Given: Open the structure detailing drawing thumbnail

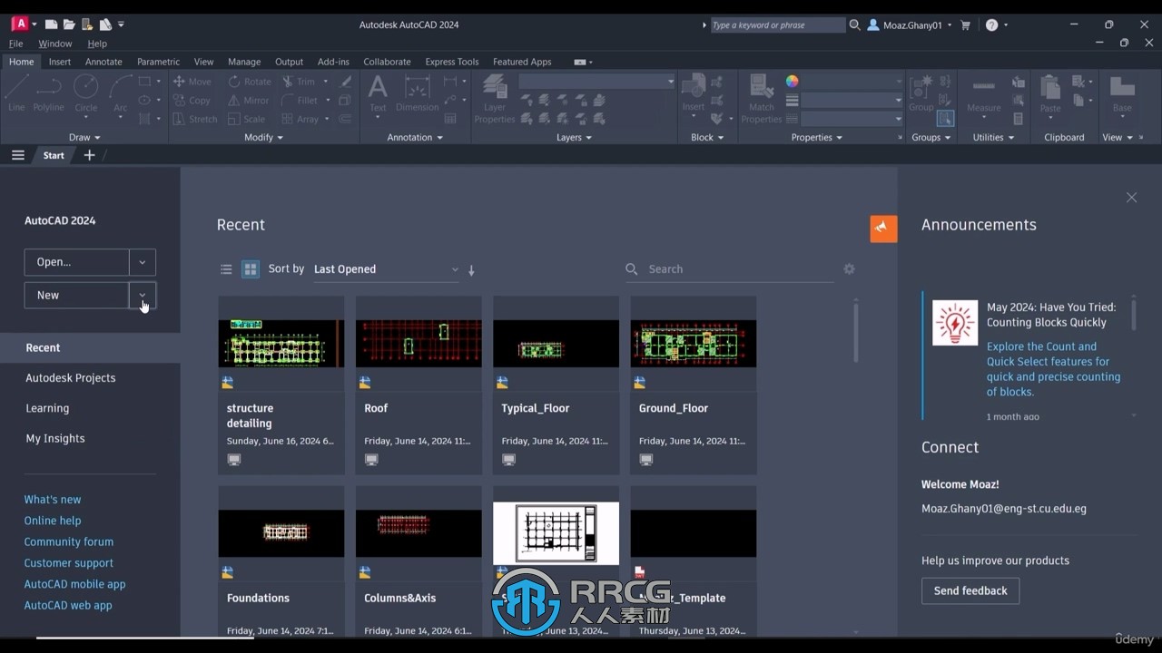Looking at the screenshot, I should click(281, 344).
